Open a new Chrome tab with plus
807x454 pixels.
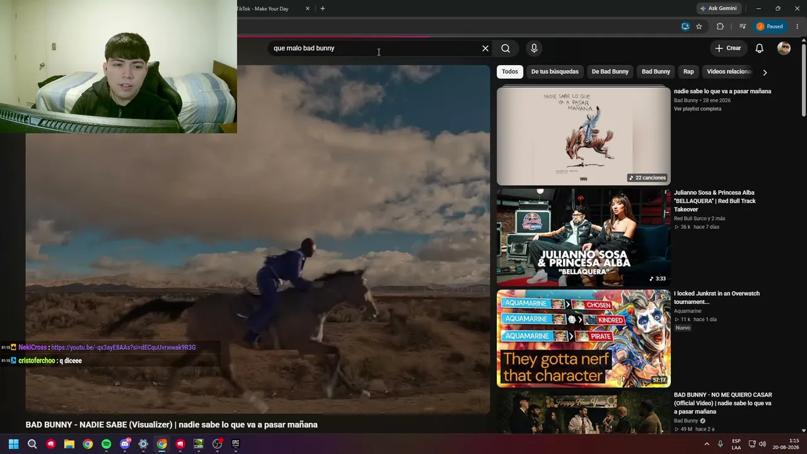[323, 8]
